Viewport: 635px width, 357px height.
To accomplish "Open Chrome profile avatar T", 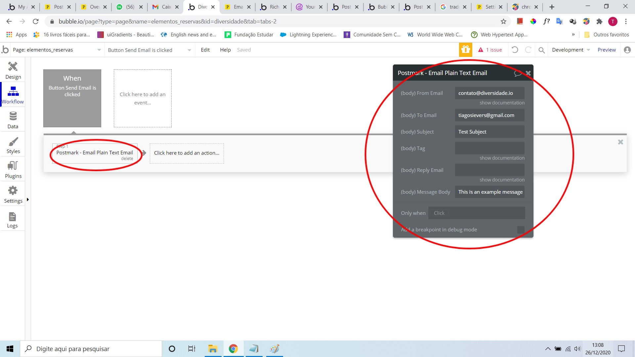I will (x=613, y=21).
